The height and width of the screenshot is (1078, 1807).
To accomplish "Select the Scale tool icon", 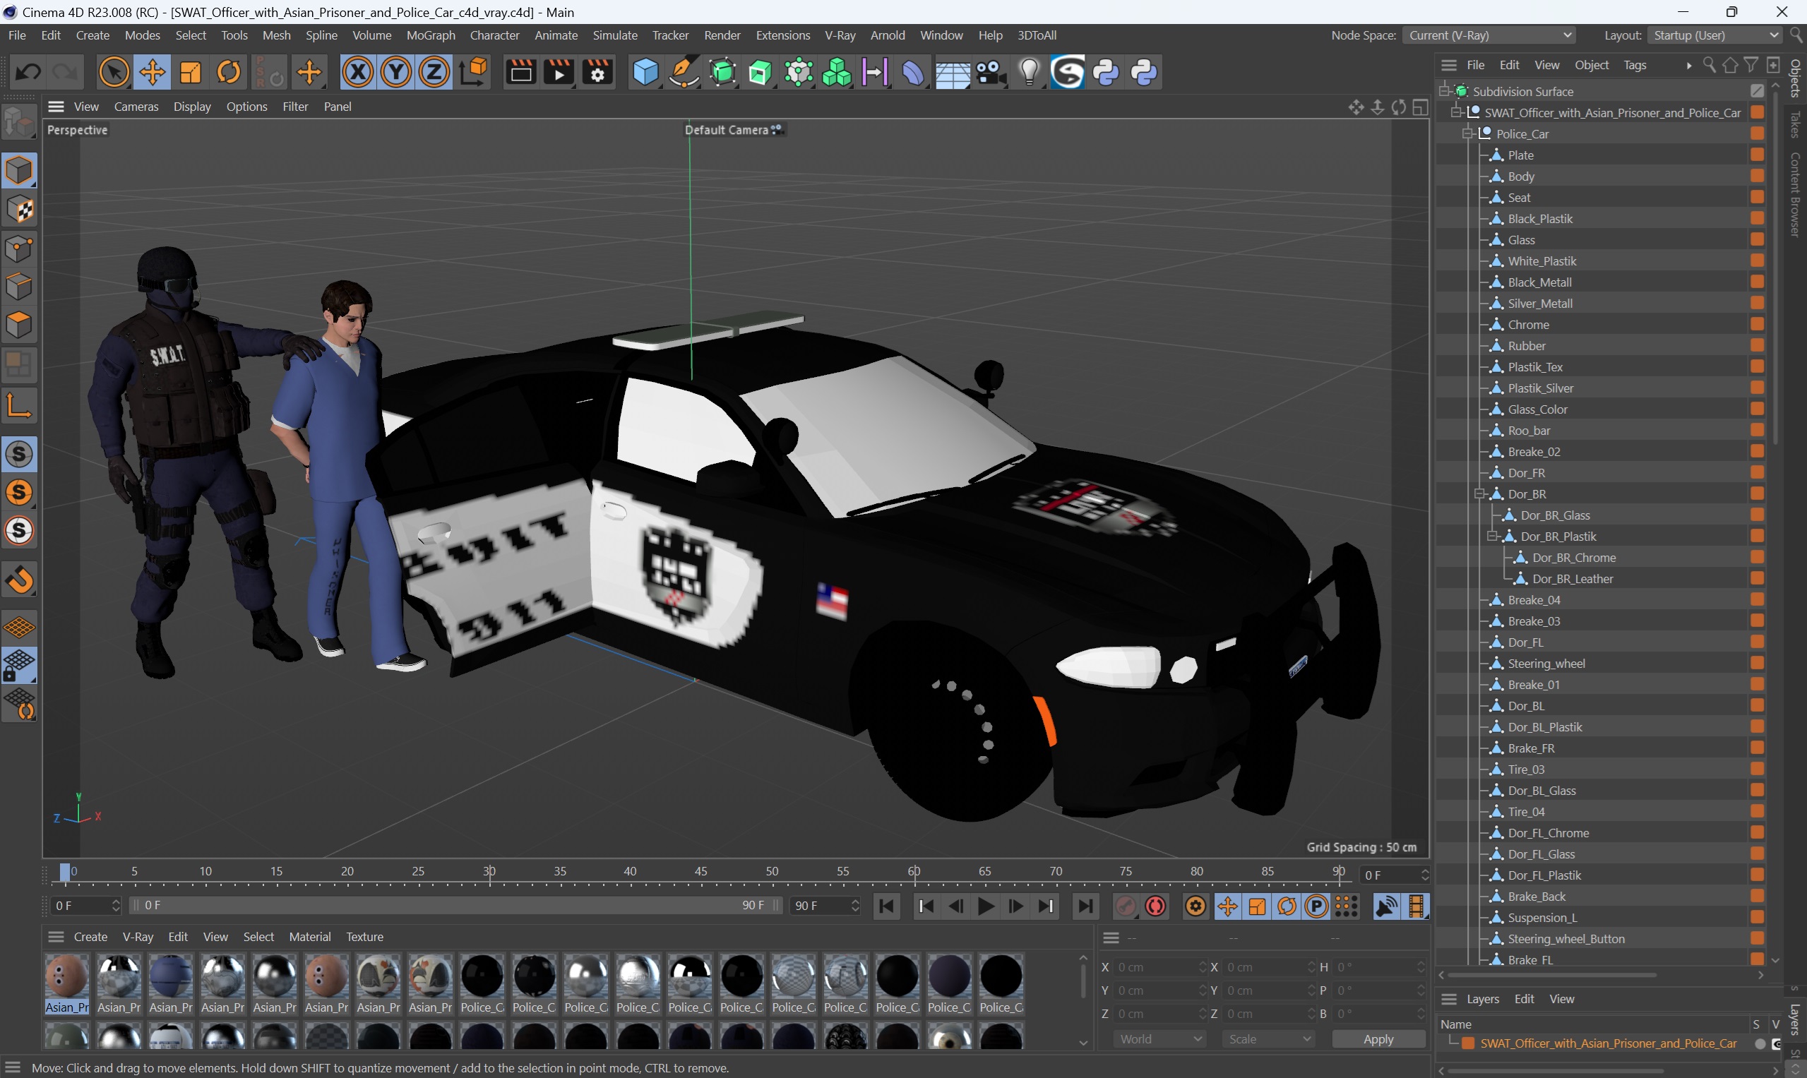I will point(190,72).
